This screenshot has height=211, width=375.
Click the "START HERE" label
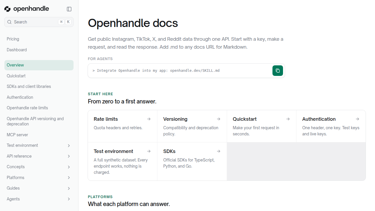point(100,94)
